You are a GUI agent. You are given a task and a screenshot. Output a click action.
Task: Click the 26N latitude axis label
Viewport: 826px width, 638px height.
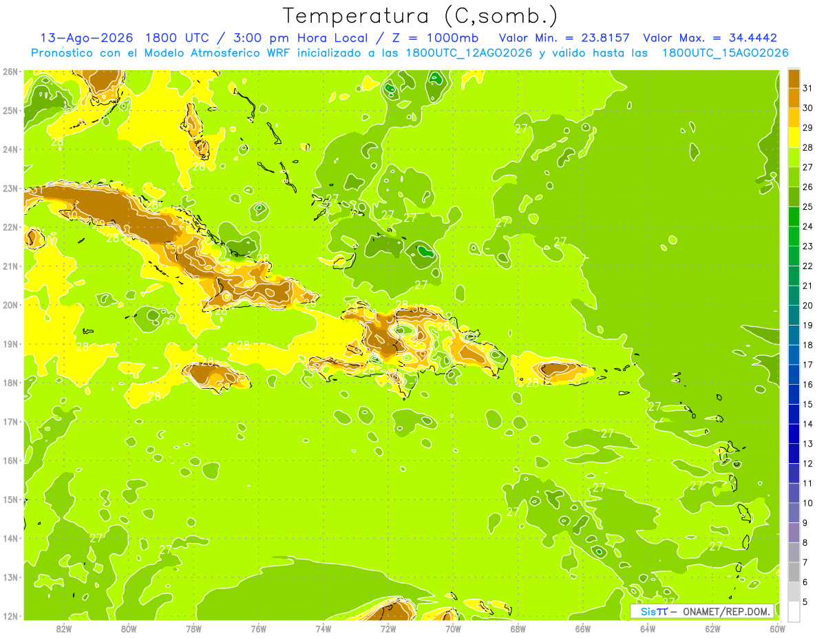(10, 71)
